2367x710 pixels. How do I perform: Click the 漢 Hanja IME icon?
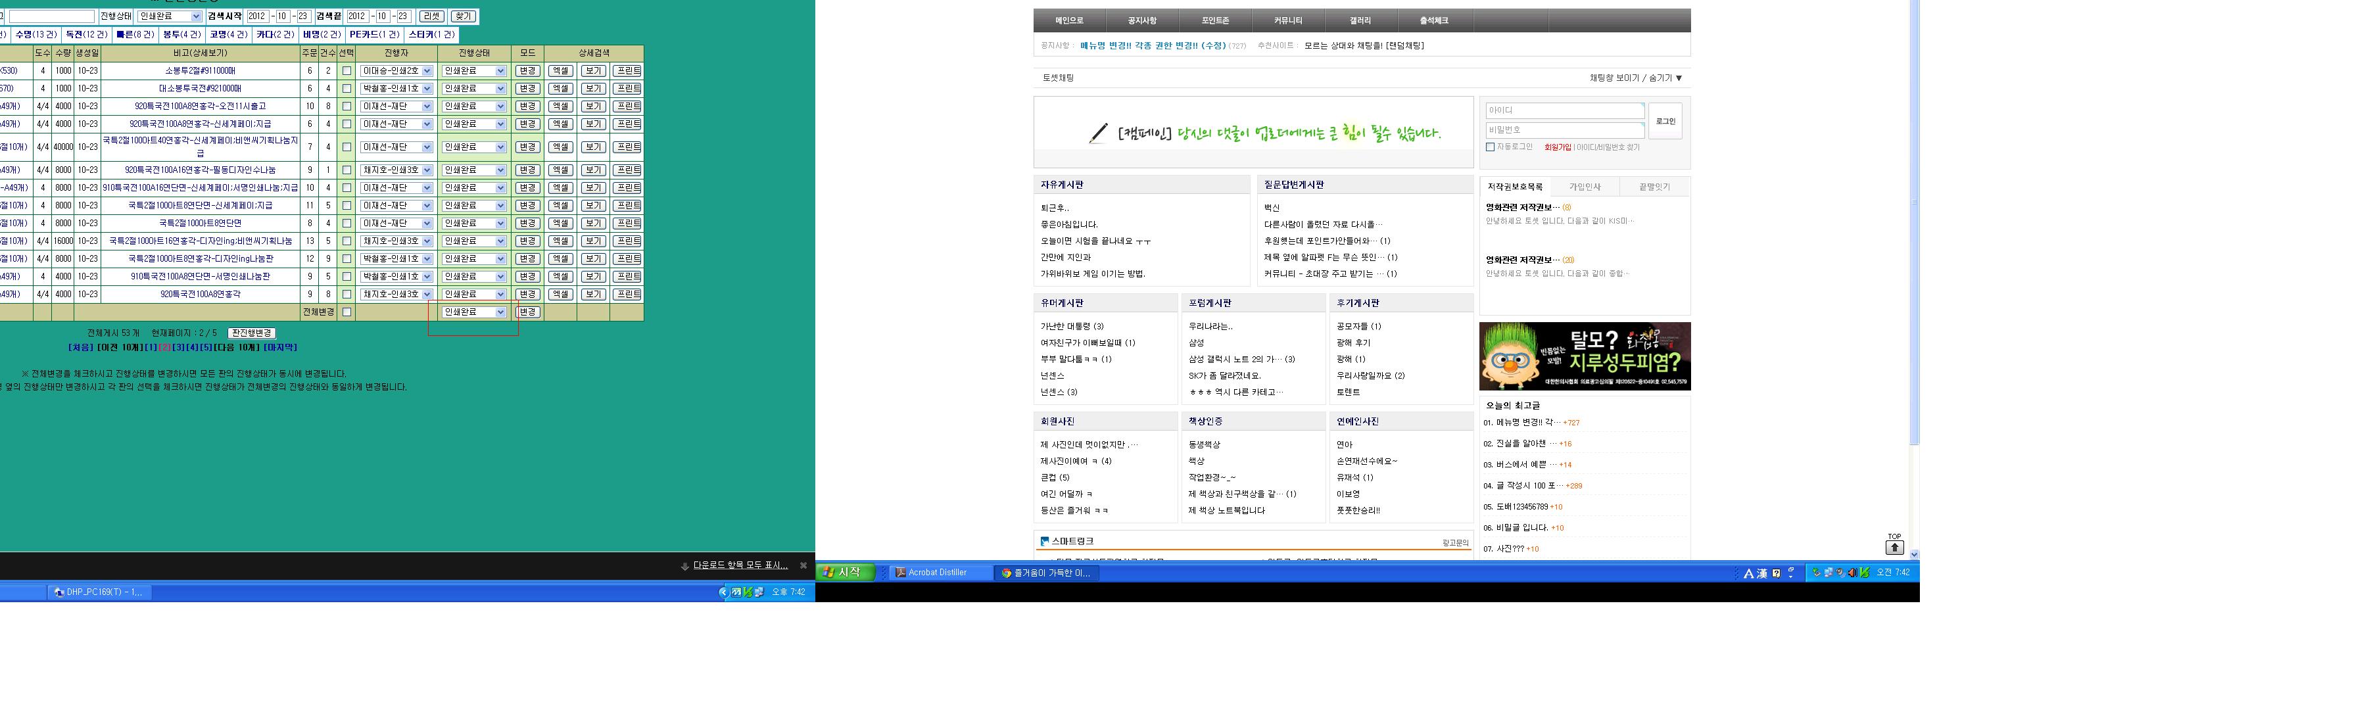coord(1762,573)
